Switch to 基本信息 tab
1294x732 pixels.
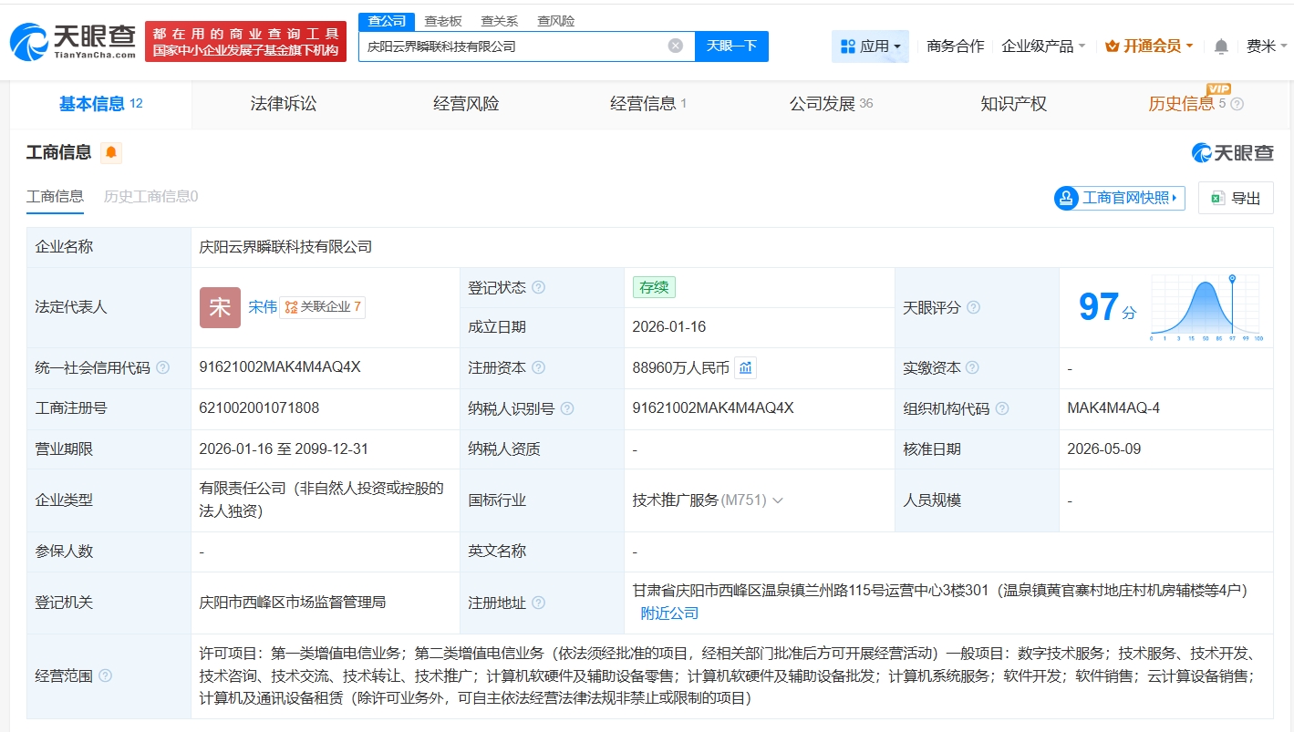pyautogui.click(x=101, y=104)
